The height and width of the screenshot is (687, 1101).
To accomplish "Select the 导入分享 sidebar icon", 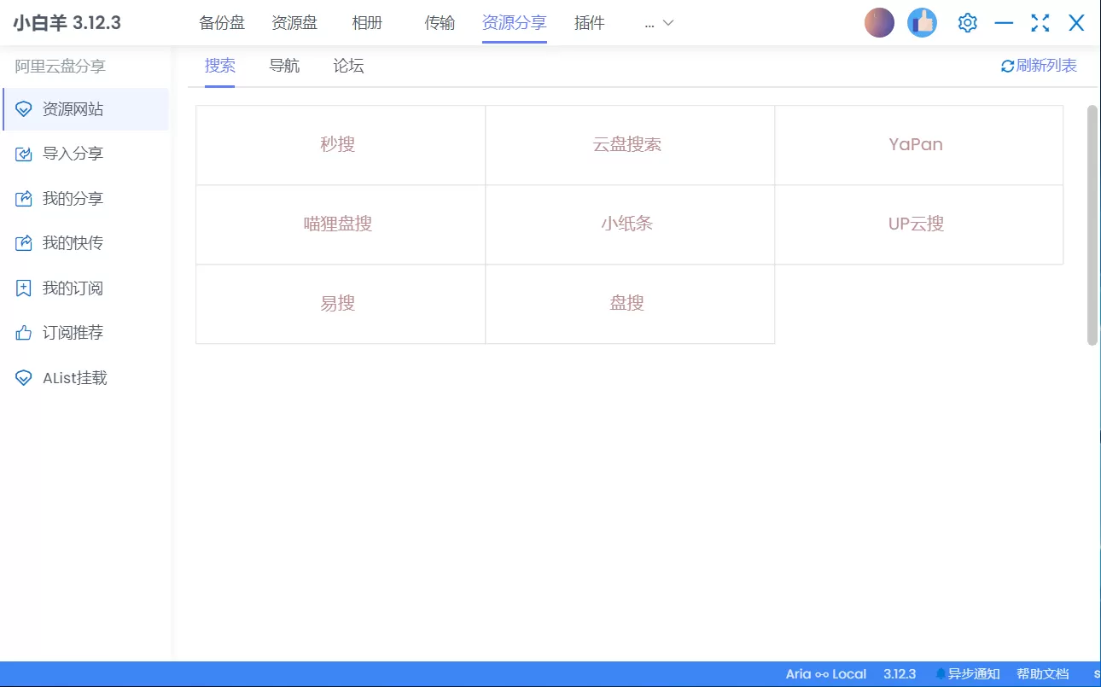I will click(23, 154).
